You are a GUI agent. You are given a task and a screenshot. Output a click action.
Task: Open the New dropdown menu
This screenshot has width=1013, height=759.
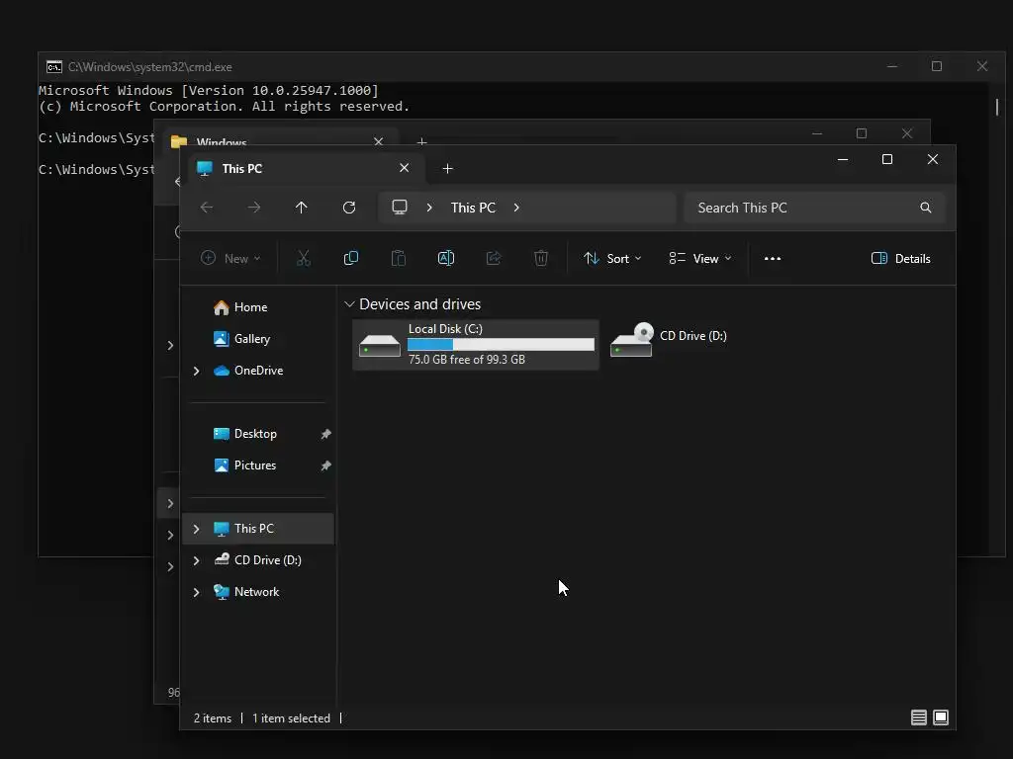230,258
